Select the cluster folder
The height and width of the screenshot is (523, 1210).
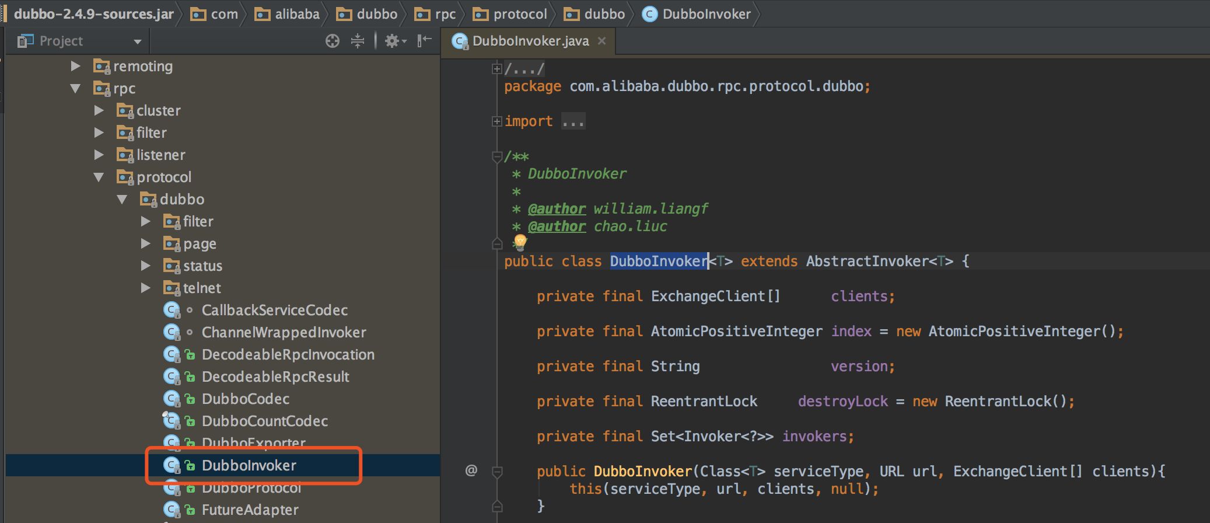point(159,110)
